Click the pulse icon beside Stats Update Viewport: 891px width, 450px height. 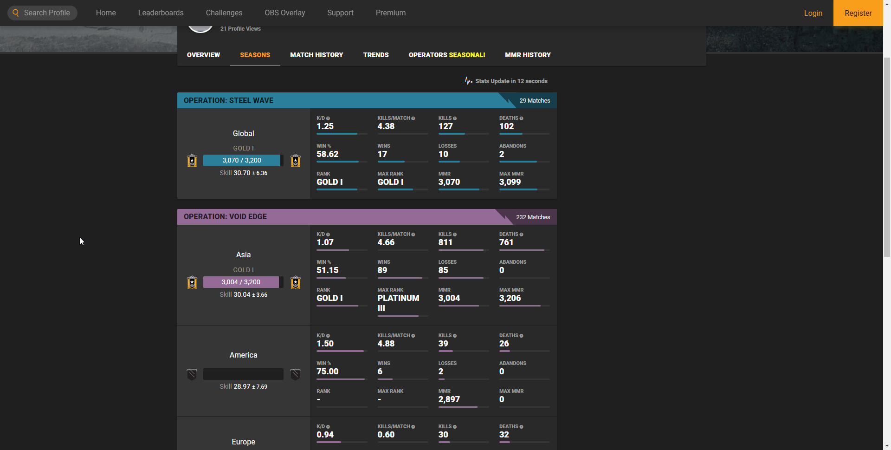(x=467, y=81)
